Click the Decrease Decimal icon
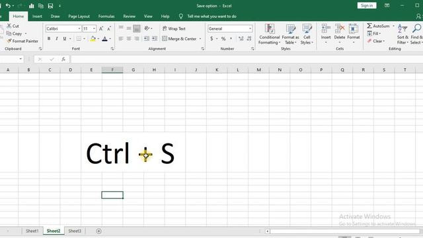The width and height of the screenshot is (423, 238). (249, 39)
